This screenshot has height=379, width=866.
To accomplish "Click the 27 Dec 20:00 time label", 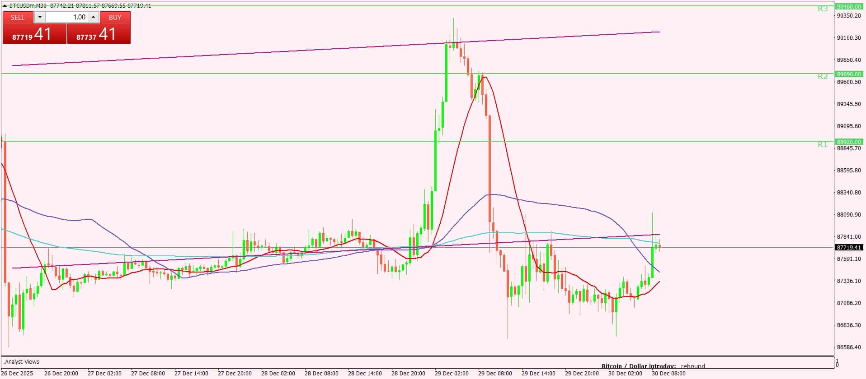I will coord(235,373).
